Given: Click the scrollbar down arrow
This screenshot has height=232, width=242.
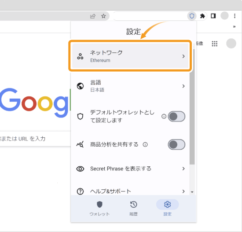Looking at the screenshot, I should [x=192, y=192].
